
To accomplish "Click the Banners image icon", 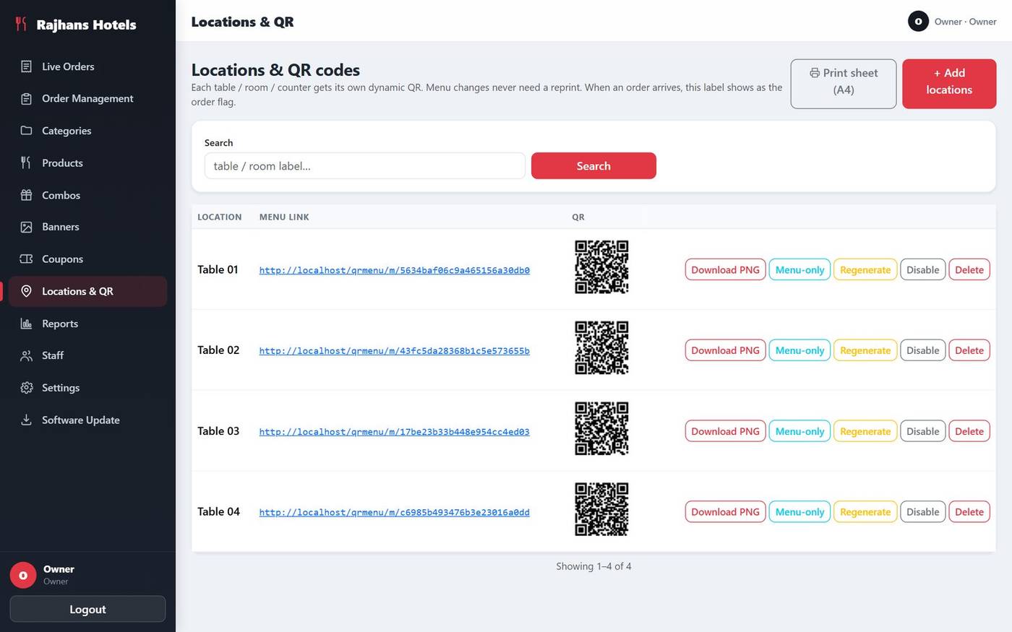I will coord(26,227).
